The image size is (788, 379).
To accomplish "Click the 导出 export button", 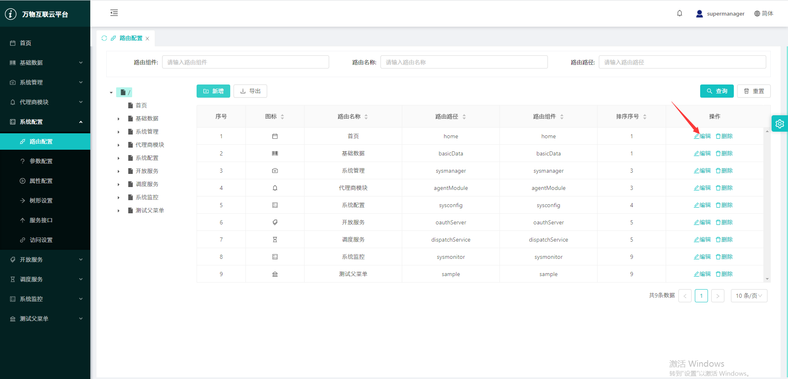I will coord(250,91).
